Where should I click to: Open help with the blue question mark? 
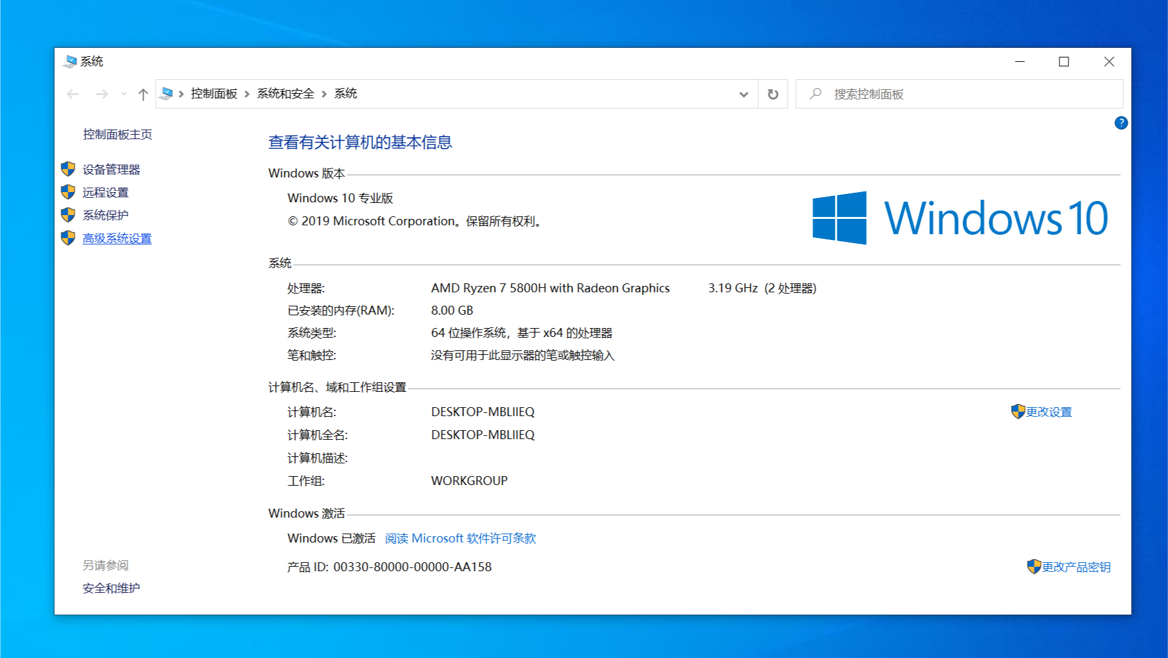coord(1121,123)
